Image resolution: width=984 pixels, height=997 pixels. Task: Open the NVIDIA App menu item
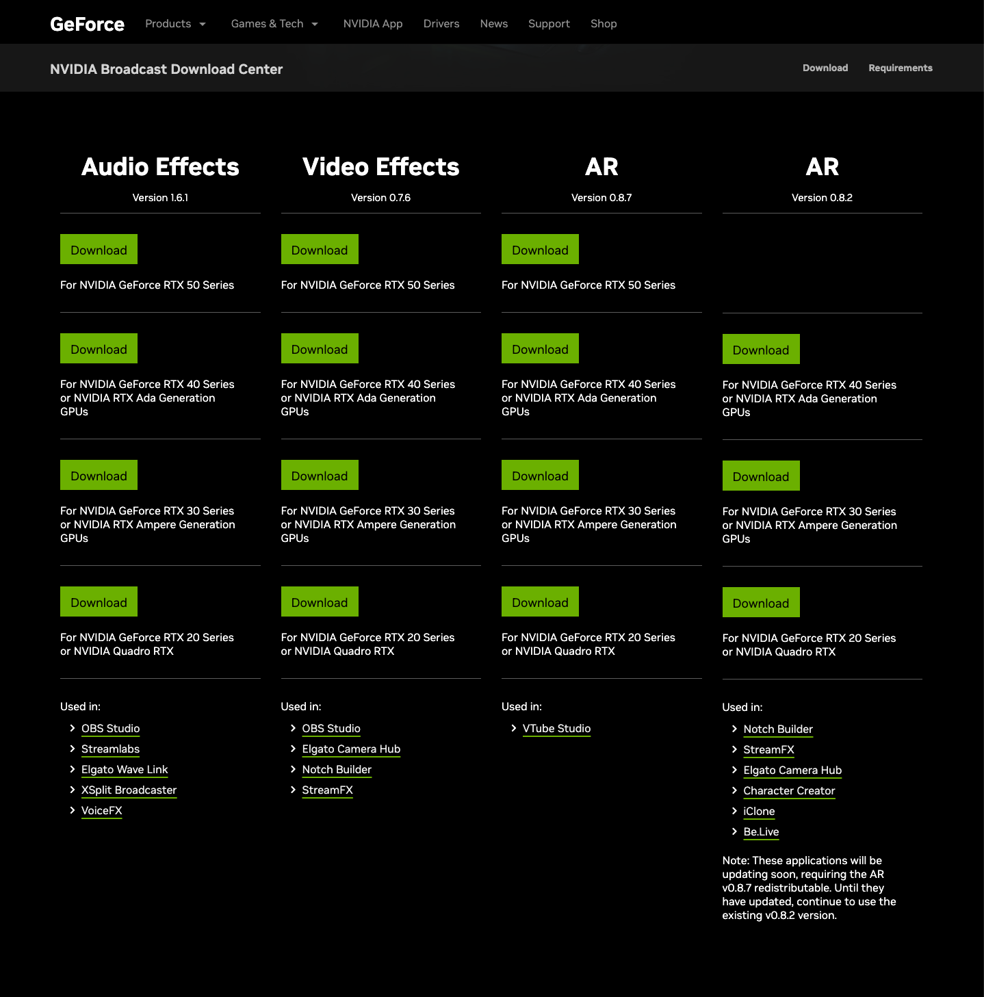click(372, 23)
